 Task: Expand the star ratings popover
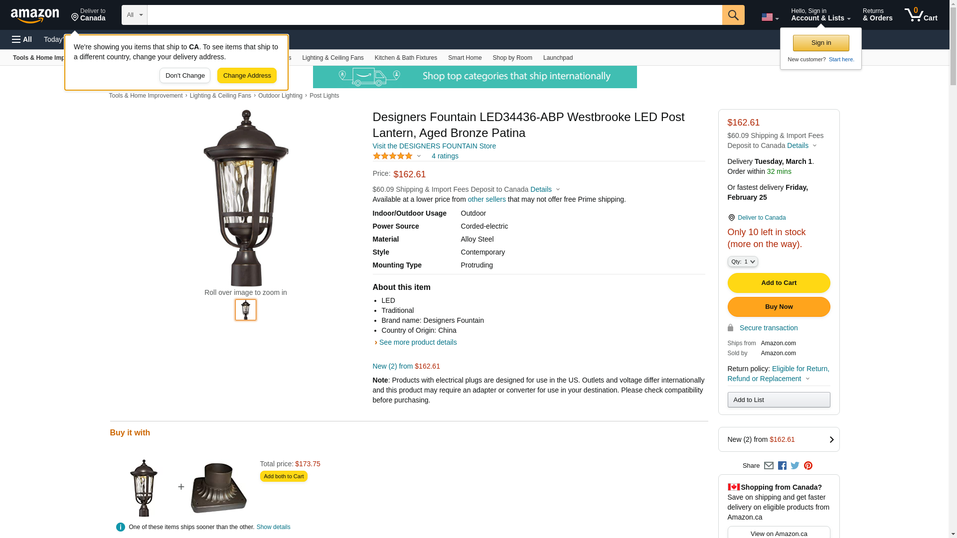click(x=397, y=156)
